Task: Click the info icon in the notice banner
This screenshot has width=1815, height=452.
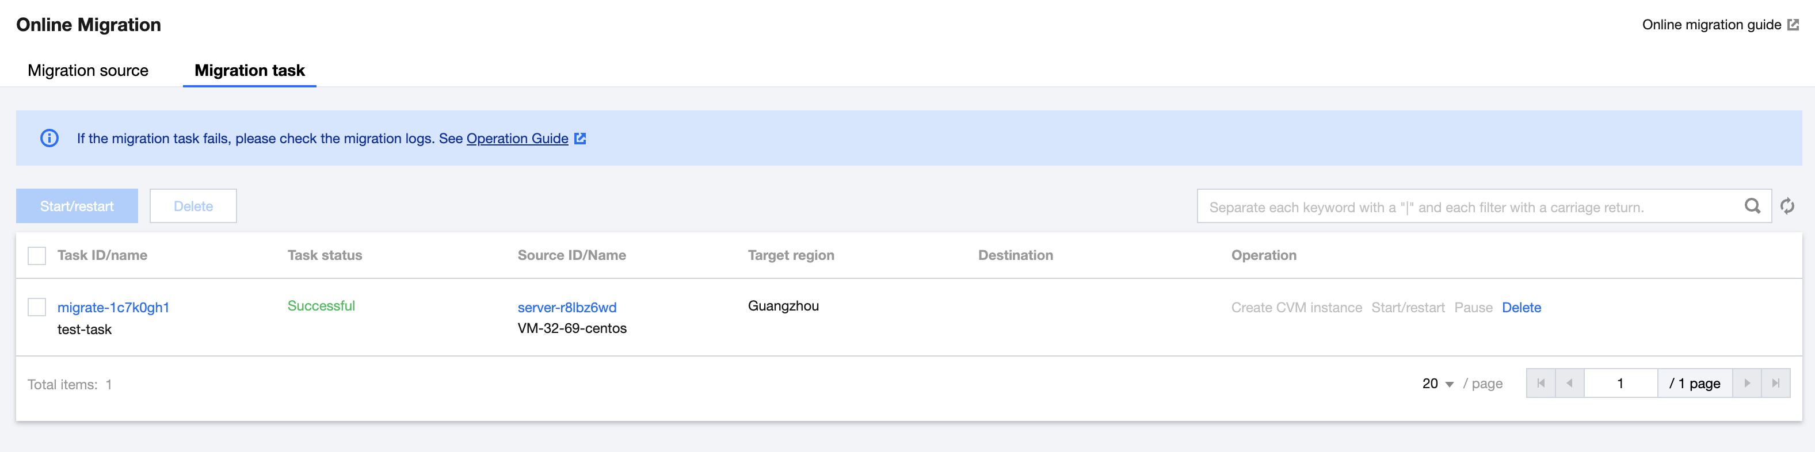Action: click(x=49, y=138)
